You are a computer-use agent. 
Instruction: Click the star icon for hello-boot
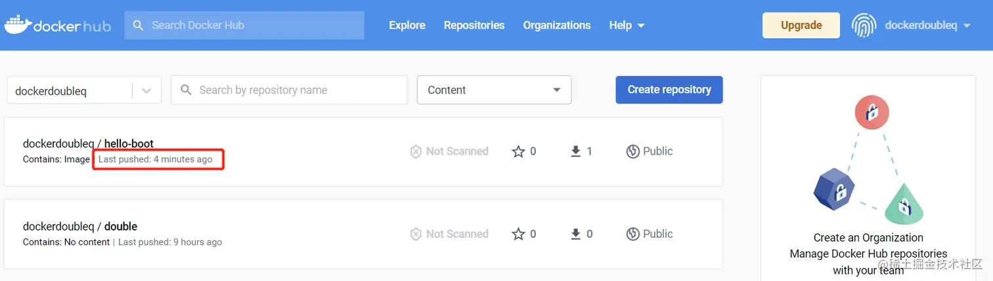pos(518,151)
